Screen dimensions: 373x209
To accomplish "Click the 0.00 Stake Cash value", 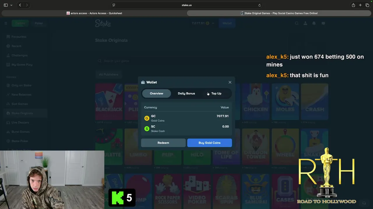I will [x=226, y=127].
